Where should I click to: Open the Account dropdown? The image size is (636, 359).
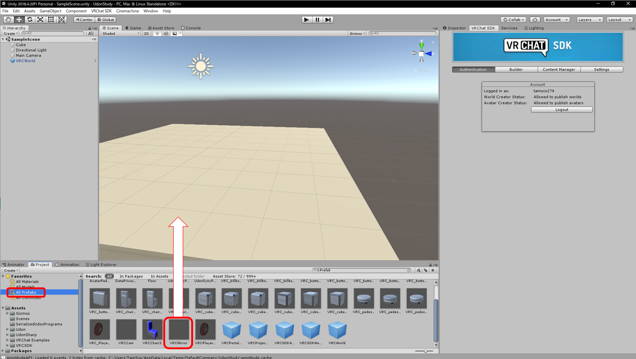556,20
